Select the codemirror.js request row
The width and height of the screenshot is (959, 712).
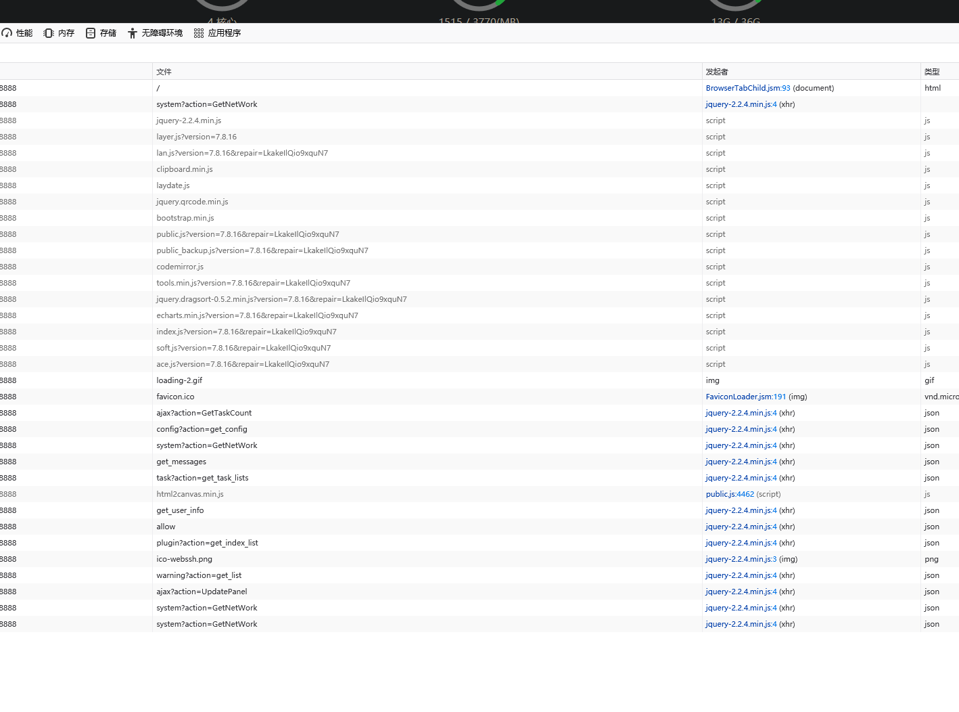point(180,267)
